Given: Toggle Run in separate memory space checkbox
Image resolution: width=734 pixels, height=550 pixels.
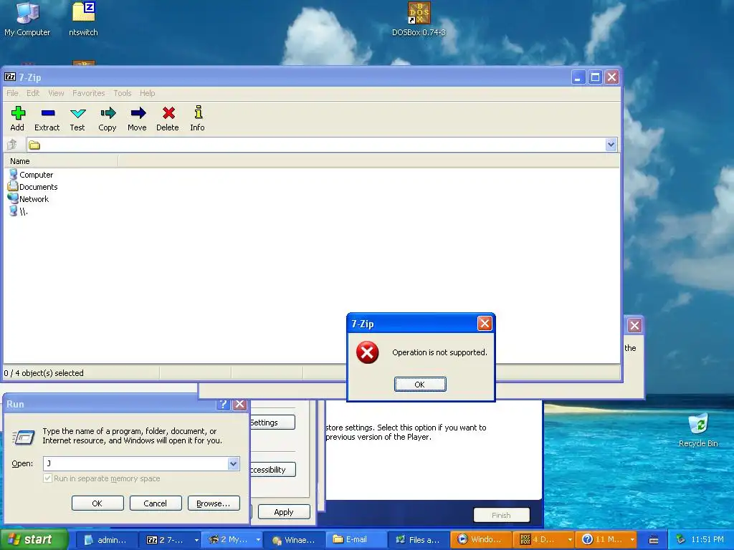Looking at the screenshot, I should [47, 478].
